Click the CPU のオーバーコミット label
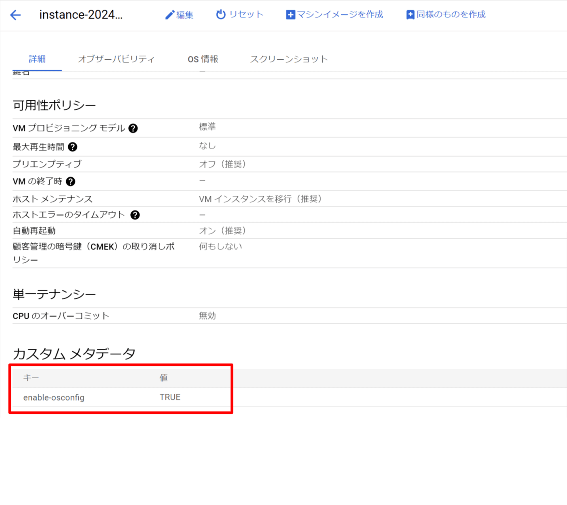This screenshot has width=567, height=505. (x=61, y=316)
